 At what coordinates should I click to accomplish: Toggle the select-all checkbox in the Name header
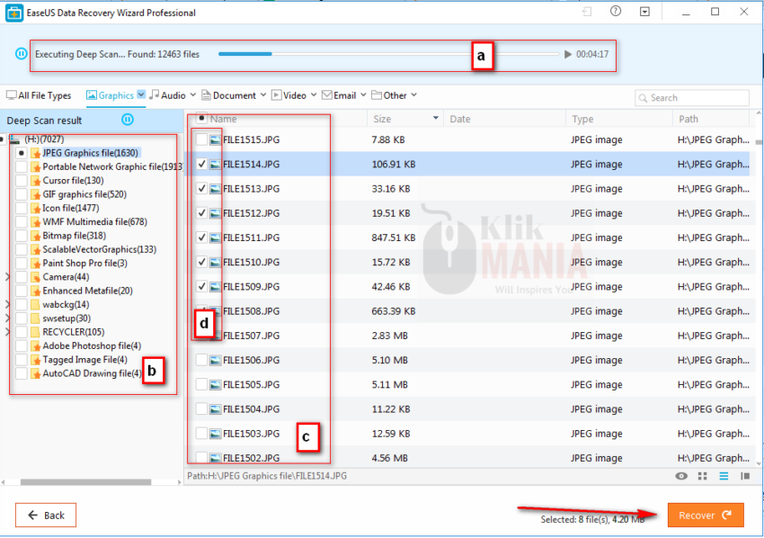pos(200,118)
